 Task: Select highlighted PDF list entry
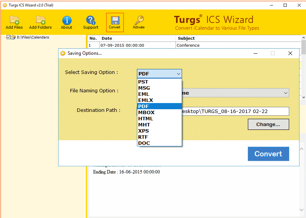click(160, 107)
